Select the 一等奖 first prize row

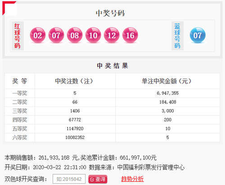coord(112,93)
